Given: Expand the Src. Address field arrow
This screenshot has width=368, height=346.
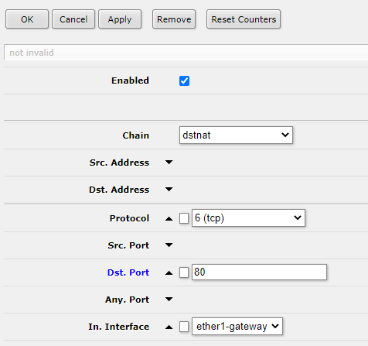Looking at the screenshot, I should point(169,163).
